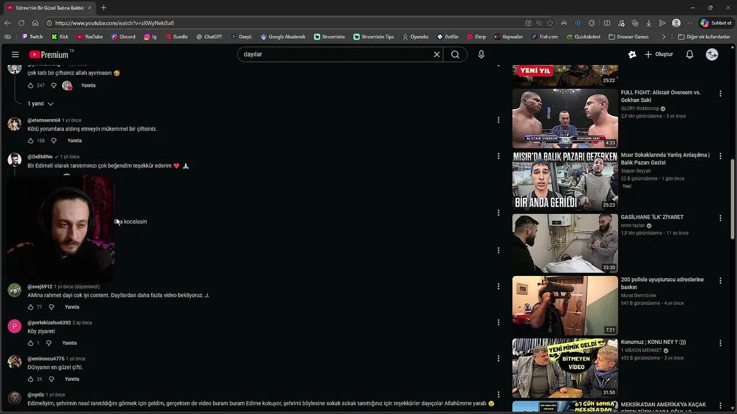The height and width of the screenshot is (414, 737).
Task: Add this page to favorites star
Action: [x=550, y=23]
